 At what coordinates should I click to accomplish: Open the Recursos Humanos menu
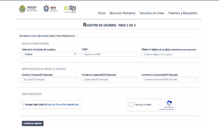pos(122,13)
